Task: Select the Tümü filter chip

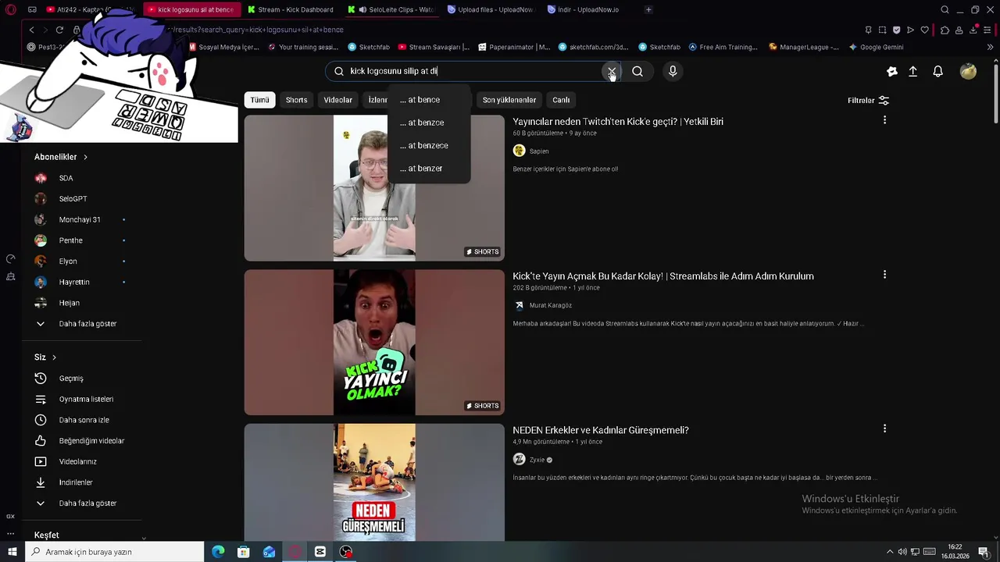Action: [x=259, y=100]
